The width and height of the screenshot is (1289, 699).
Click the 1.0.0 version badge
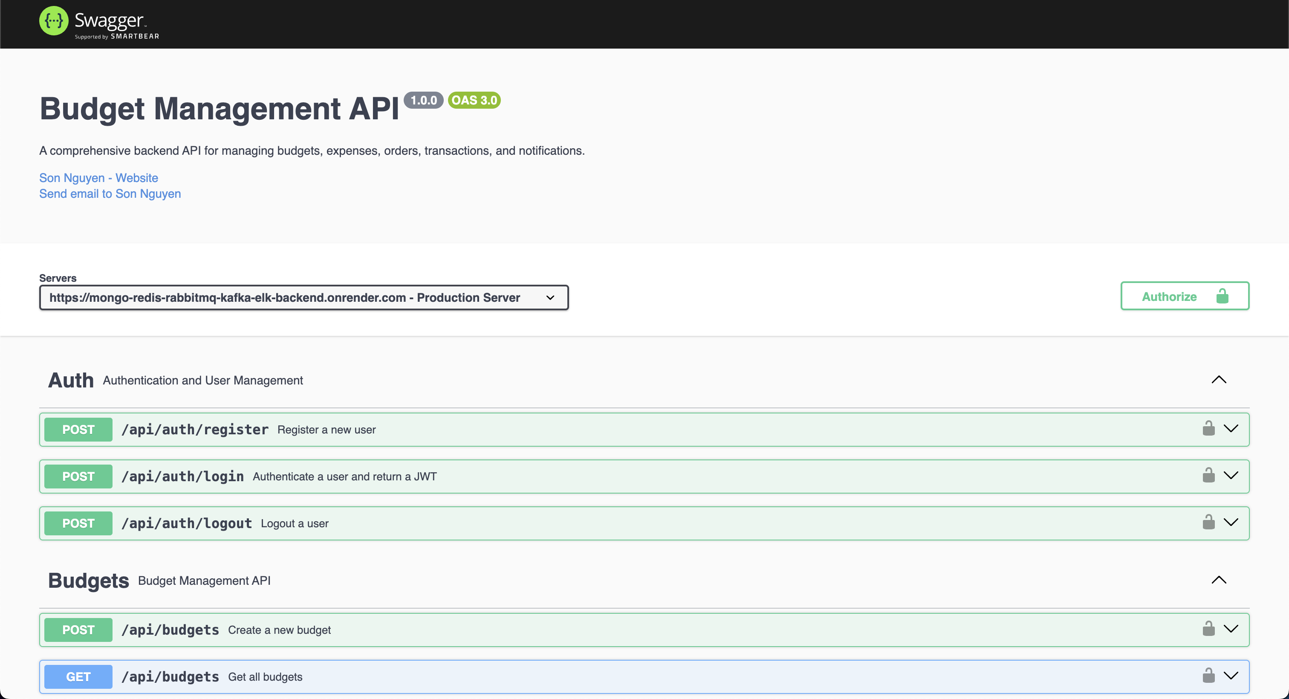coord(424,100)
